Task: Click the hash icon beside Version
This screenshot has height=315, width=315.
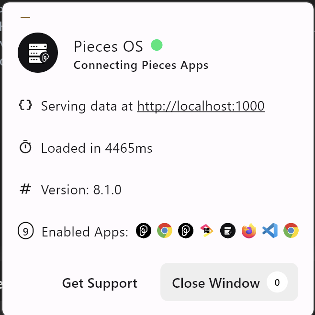Action: click(x=25, y=189)
